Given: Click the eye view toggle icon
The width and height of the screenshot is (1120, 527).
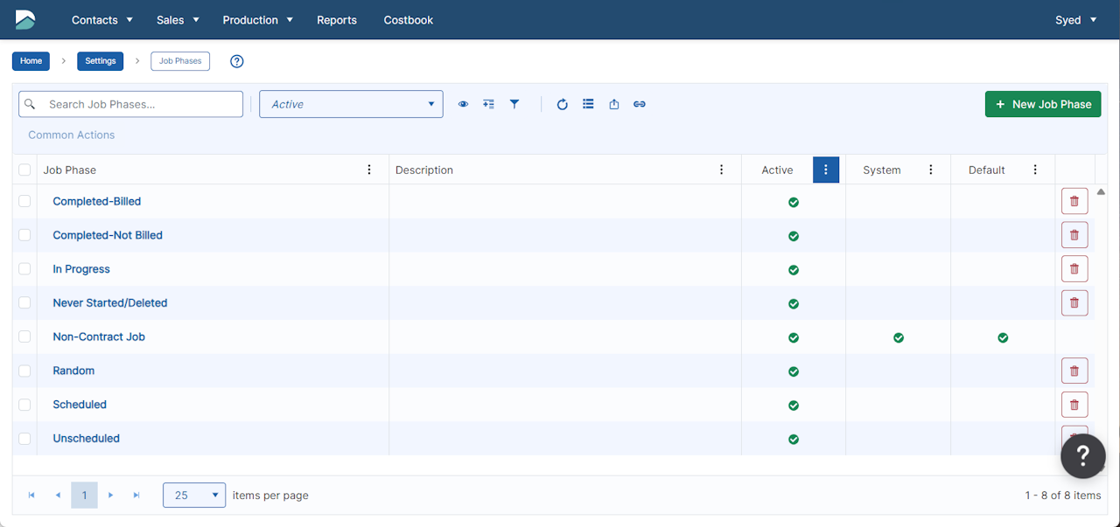Looking at the screenshot, I should pyautogui.click(x=463, y=104).
